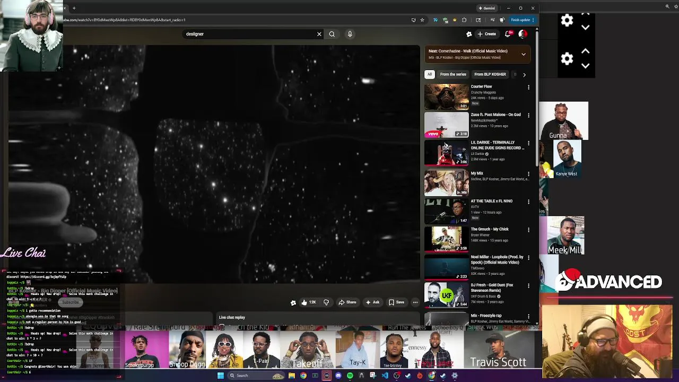The height and width of the screenshot is (382, 679).
Task: Bookmark this tab with the star icon
Action: [422, 20]
